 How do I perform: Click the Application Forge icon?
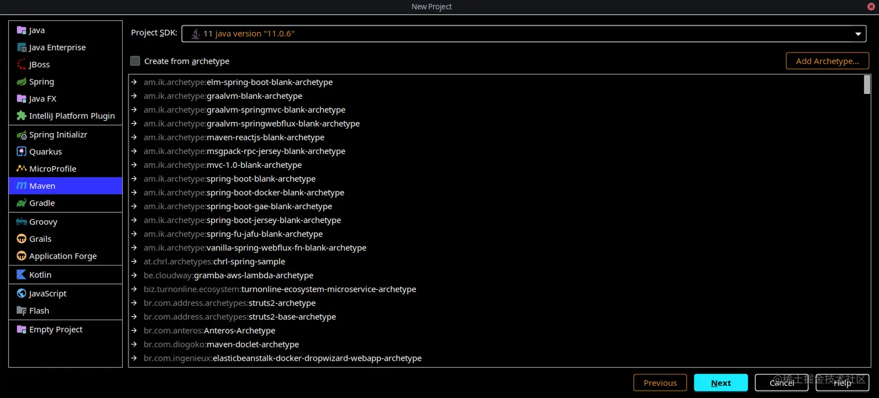point(22,256)
